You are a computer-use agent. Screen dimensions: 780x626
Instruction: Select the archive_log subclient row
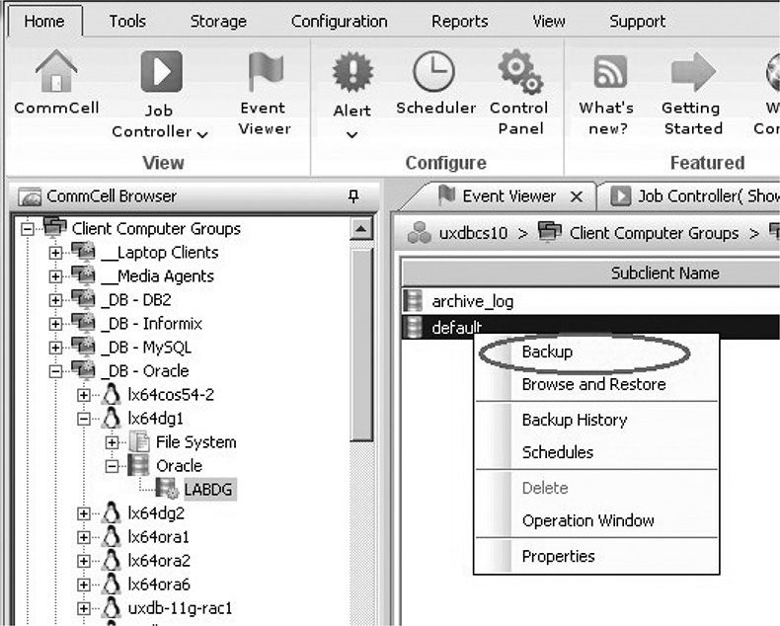[590, 301]
